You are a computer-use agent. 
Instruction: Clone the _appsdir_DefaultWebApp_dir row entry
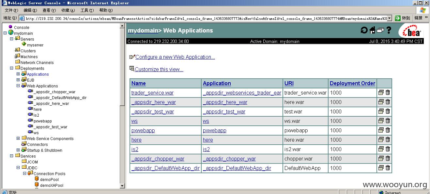tap(381, 168)
